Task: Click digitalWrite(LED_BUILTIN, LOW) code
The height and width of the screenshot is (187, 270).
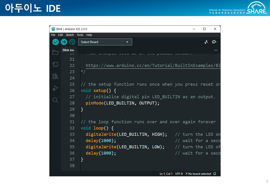Action: [x=125, y=147]
